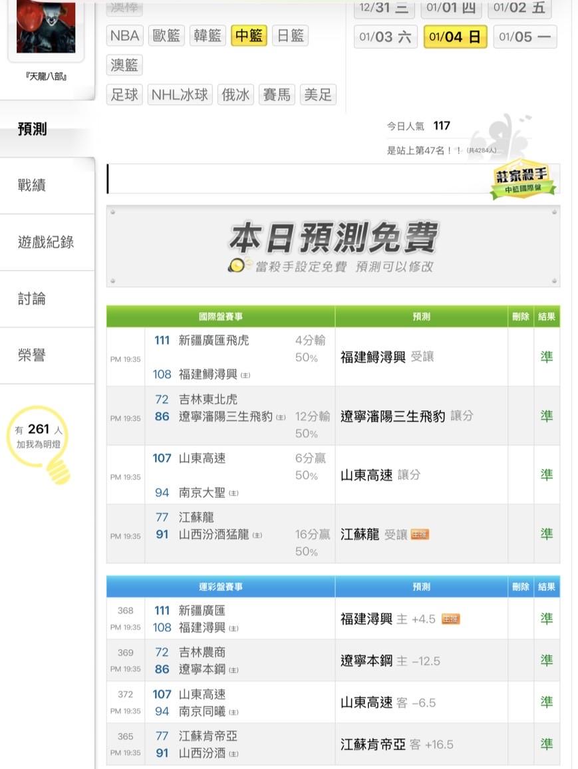Viewport: 578px width, 769px height.
Task: Select the 澳籃 sport tab
Action: point(124,65)
